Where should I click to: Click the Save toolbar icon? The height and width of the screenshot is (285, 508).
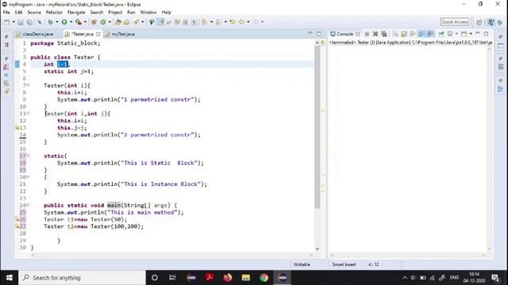click(x=21, y=22)
